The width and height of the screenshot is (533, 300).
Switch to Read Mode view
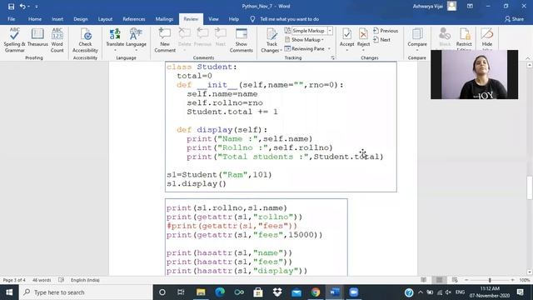tap(424, 280)
